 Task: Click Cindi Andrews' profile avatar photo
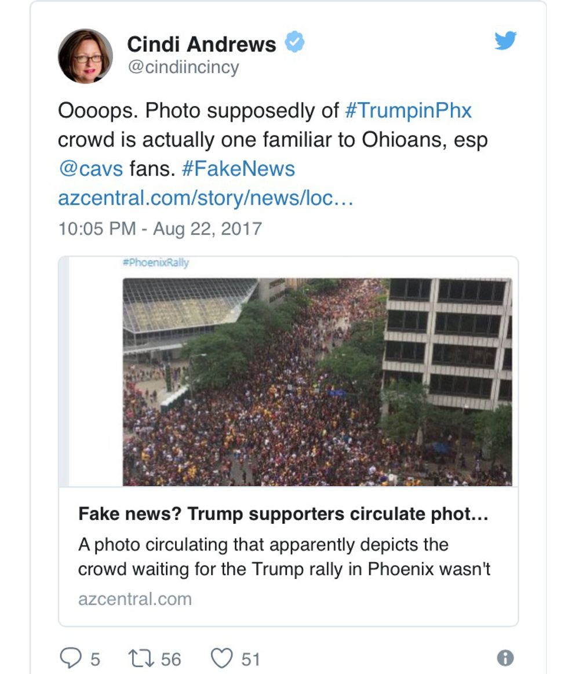85,56
